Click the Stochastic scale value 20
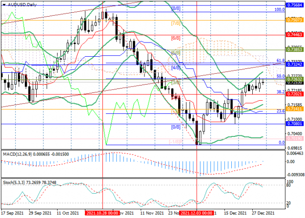 tap(289, 203)
